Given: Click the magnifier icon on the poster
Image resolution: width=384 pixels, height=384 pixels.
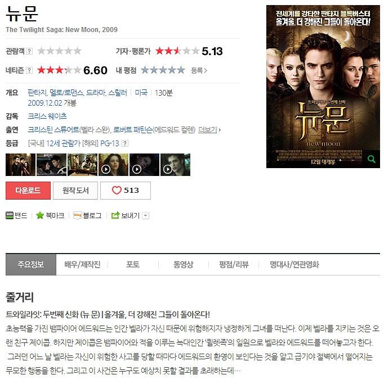Looking at the screenshot, I should (x=371, y=159).
